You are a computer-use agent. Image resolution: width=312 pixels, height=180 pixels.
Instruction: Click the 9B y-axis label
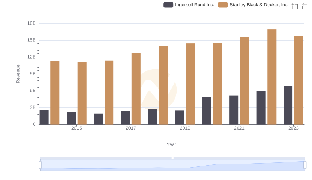[x=33, y=74]
